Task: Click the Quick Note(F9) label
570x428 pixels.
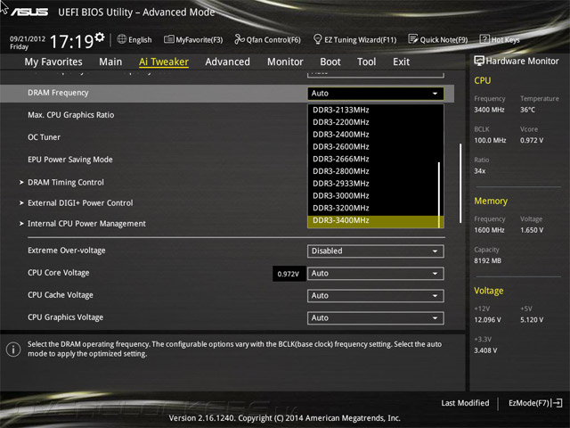Action: [444, 39]
